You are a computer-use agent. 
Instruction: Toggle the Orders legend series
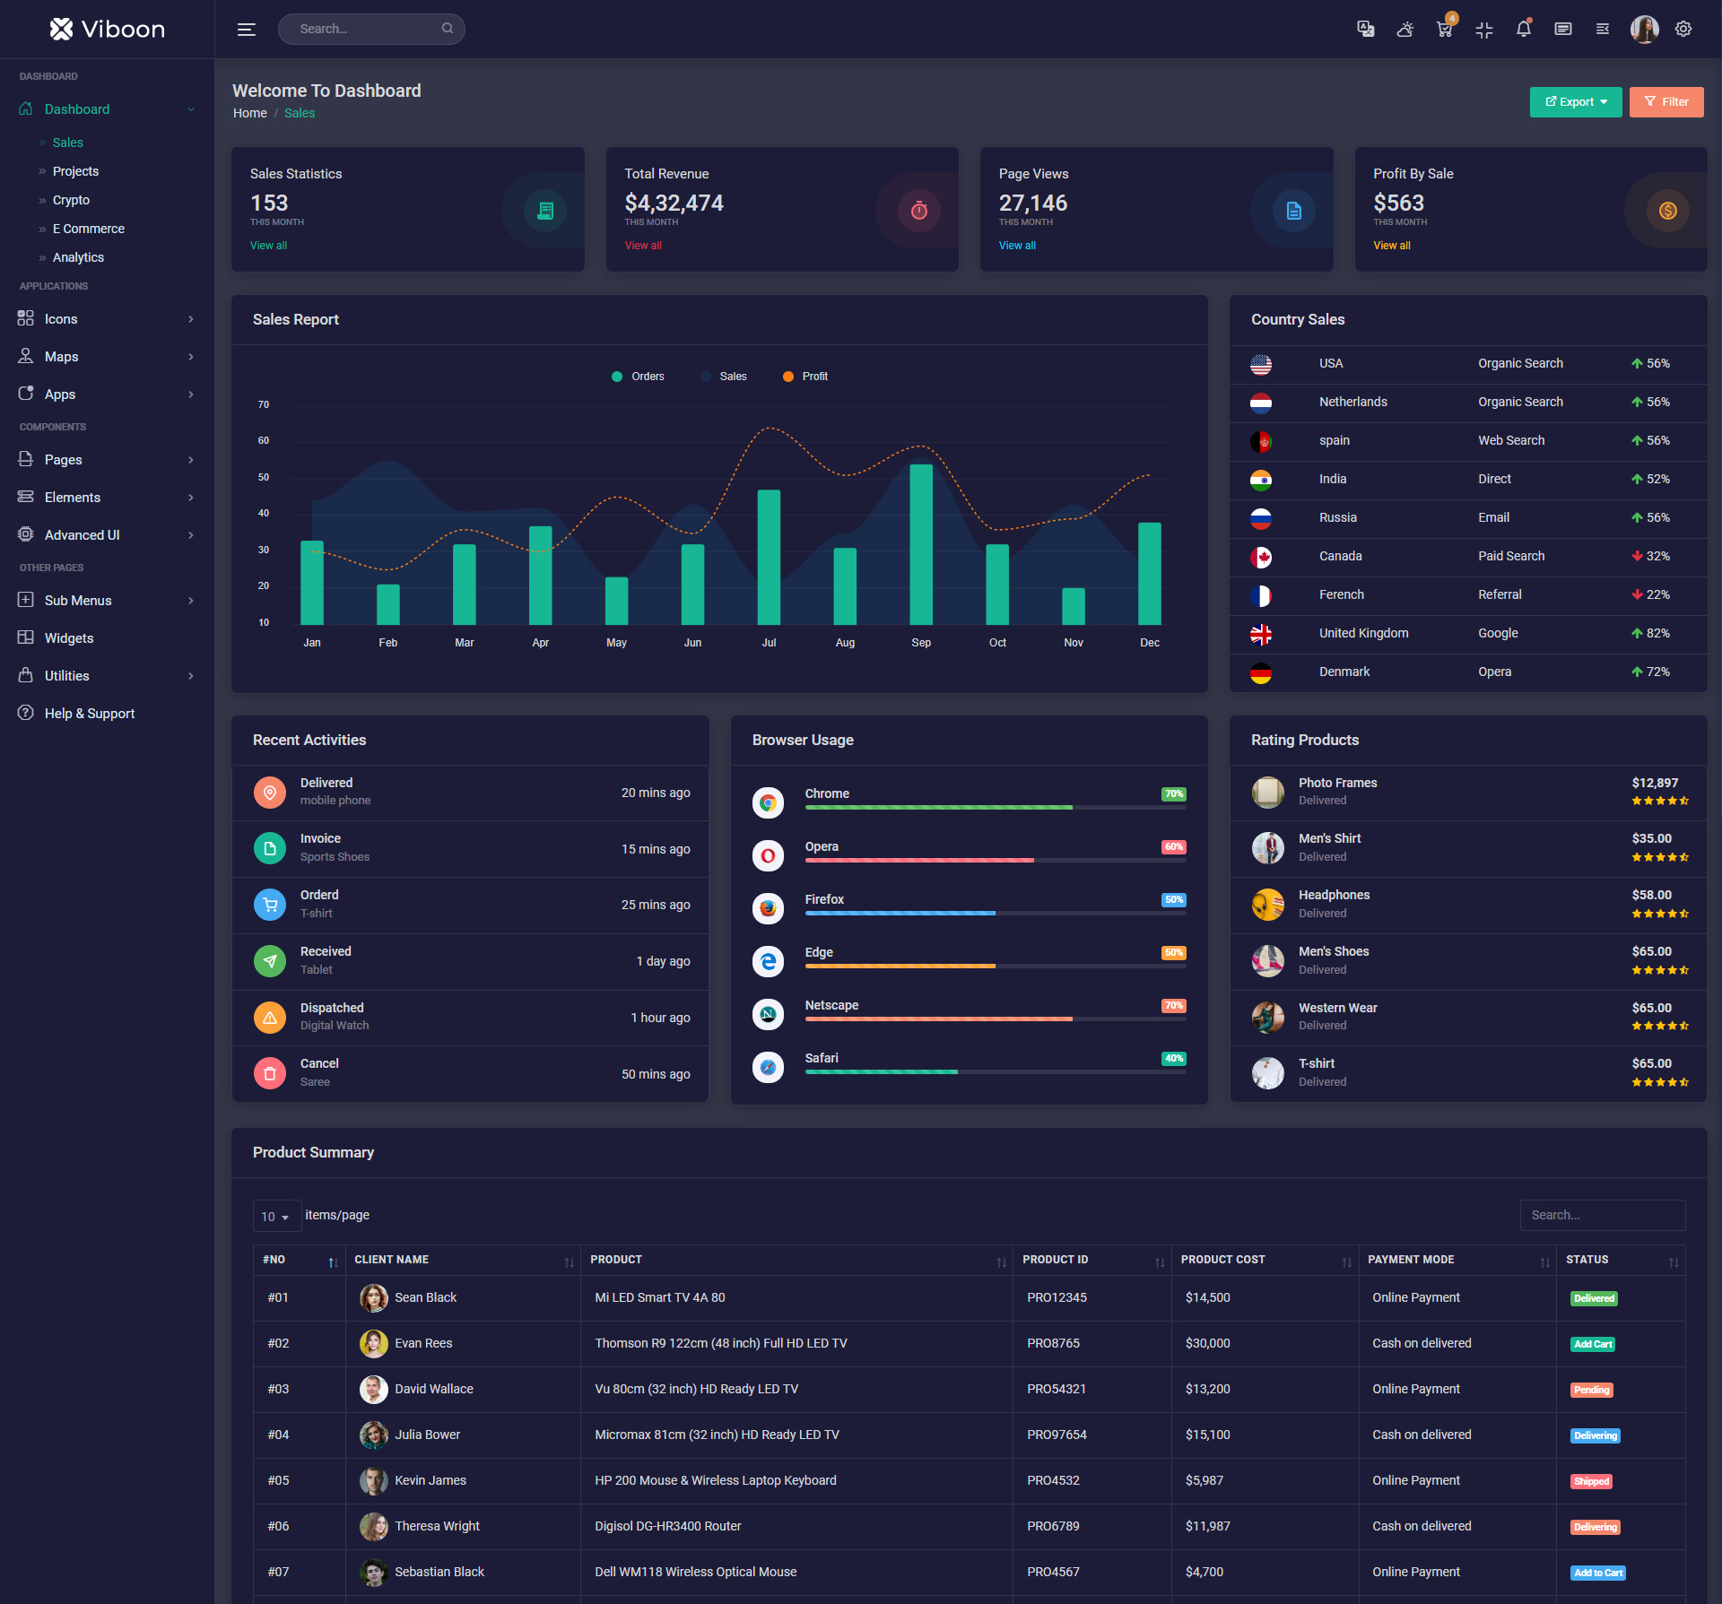coord(638,377)
